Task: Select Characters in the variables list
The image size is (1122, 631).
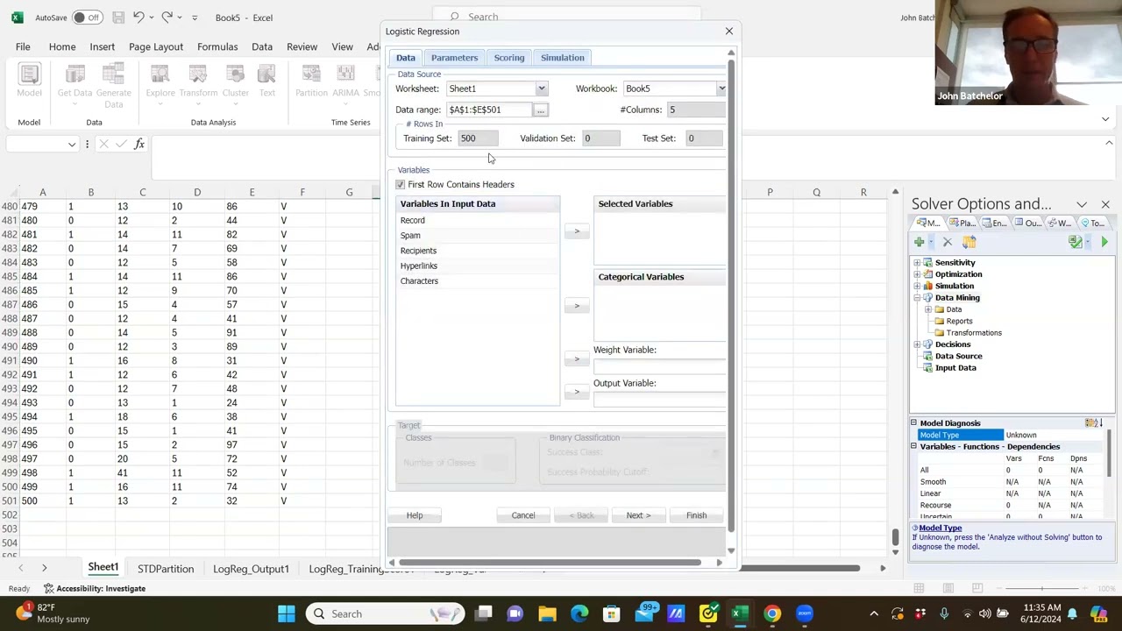Action: (x=479, y=281)
